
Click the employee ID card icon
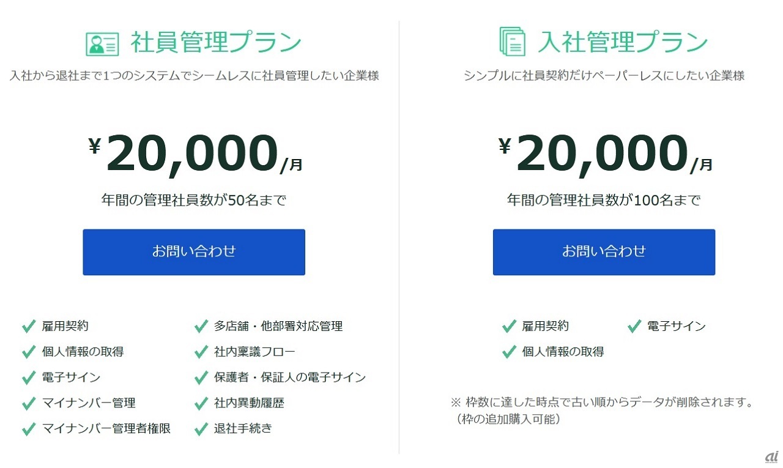[x=102, y=43]
